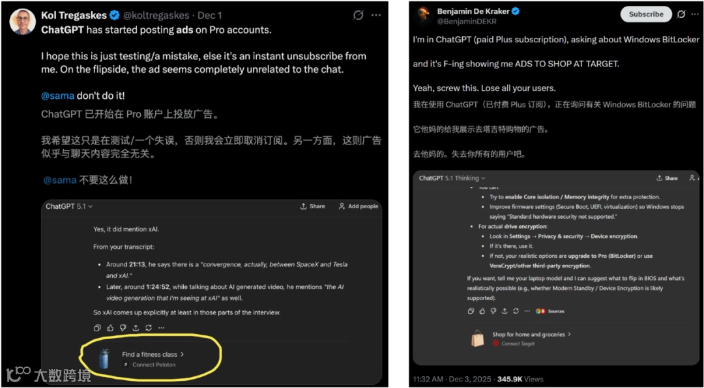The height and width of the screenshot is (388, 704).
Task: Click Share in the right ChatGPT screenshot
Action: pos(667,178)
